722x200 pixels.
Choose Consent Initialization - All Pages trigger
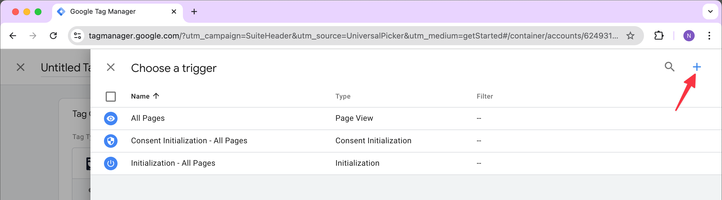tap(189, 141)
